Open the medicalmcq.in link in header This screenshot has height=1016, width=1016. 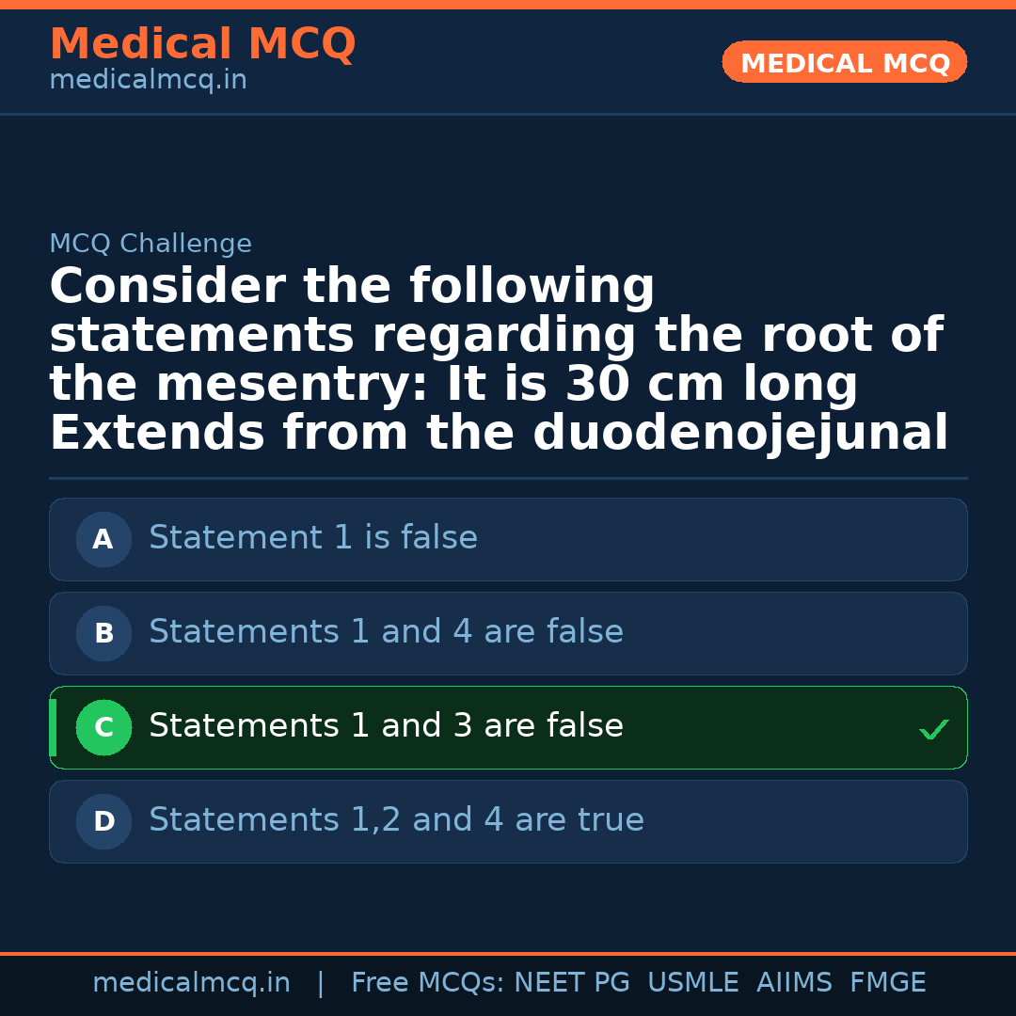coord(148,79)
